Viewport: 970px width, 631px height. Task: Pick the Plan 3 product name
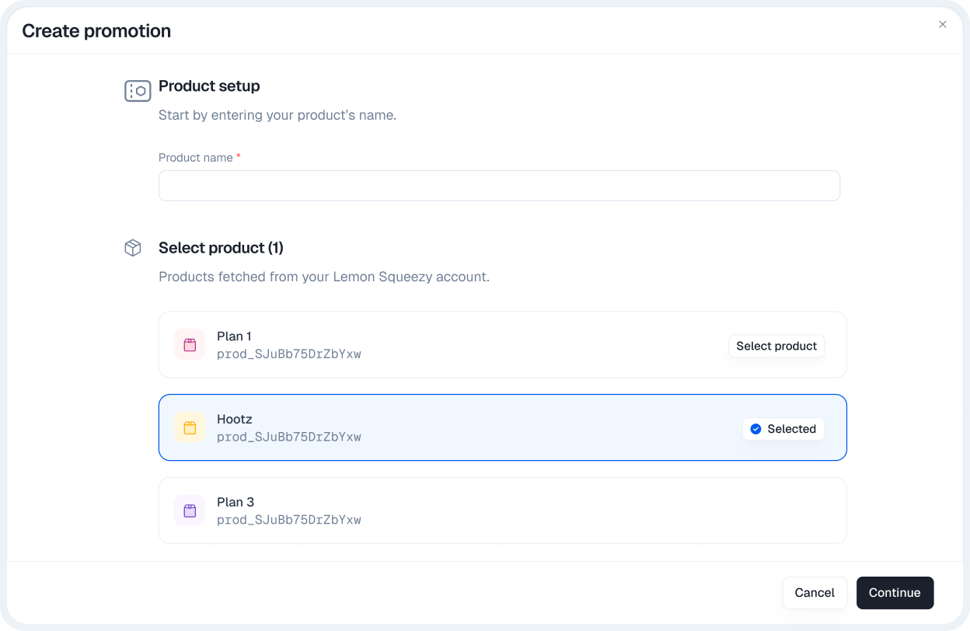[x=236, y=502]
